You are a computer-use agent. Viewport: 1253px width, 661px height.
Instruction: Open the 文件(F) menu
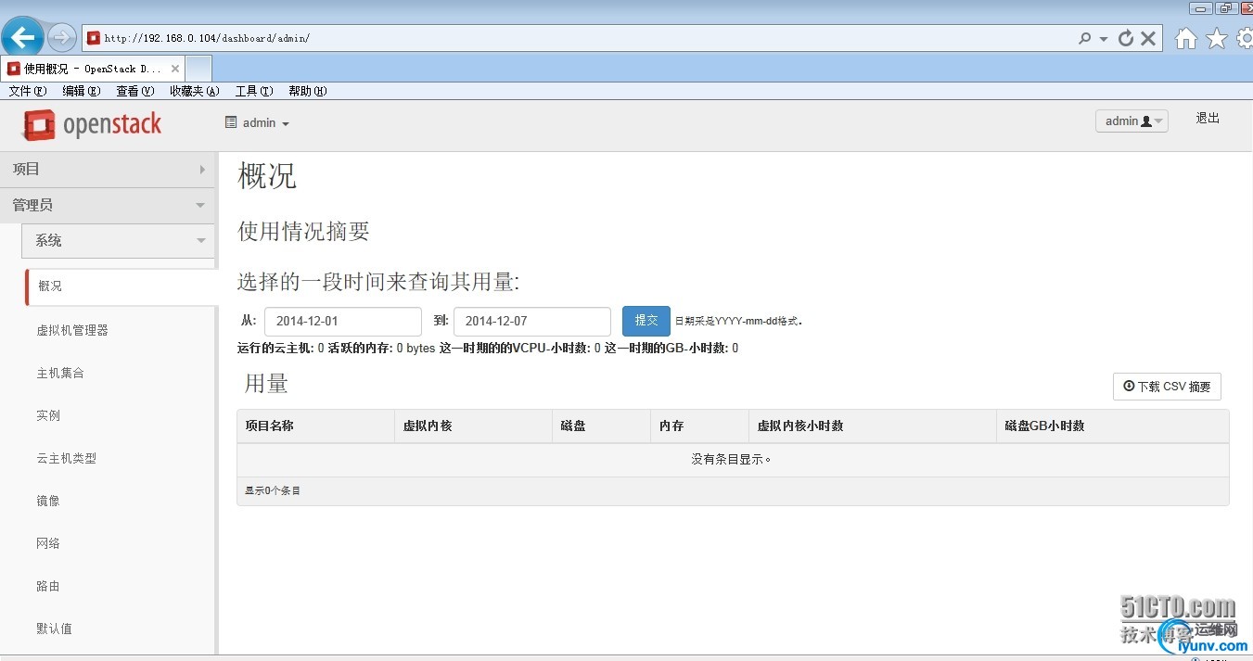pyautogui.click(x=27, y=91)
